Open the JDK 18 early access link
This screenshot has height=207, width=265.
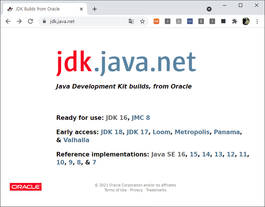pyautogui.click(x=112, y=132)
